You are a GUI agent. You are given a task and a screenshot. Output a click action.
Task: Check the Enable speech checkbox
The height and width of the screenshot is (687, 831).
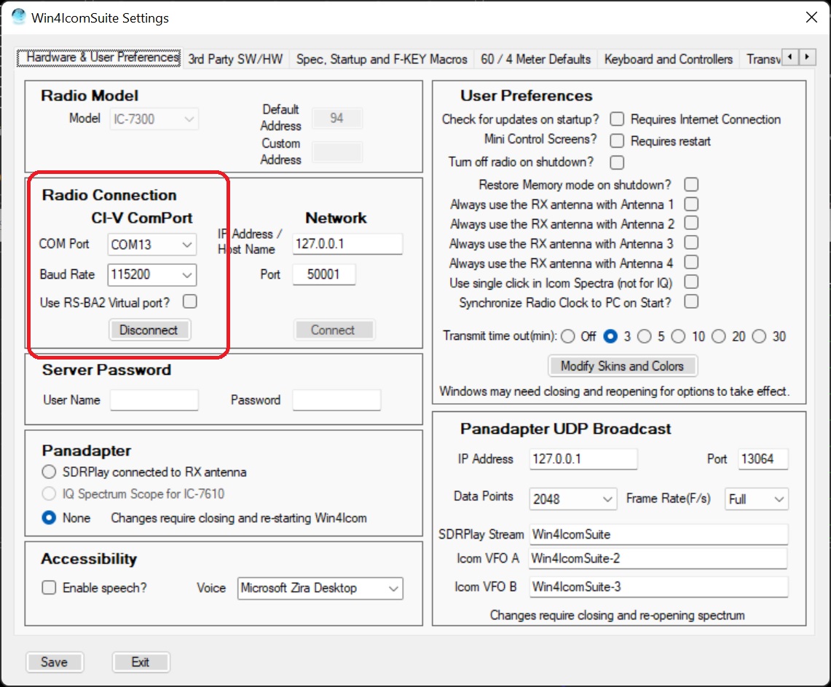click(49, 587)
